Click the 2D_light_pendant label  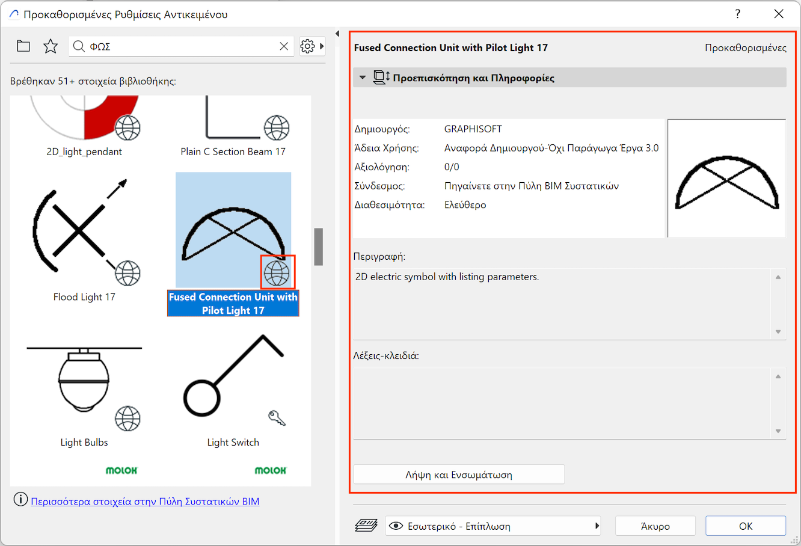coord(84,152)
